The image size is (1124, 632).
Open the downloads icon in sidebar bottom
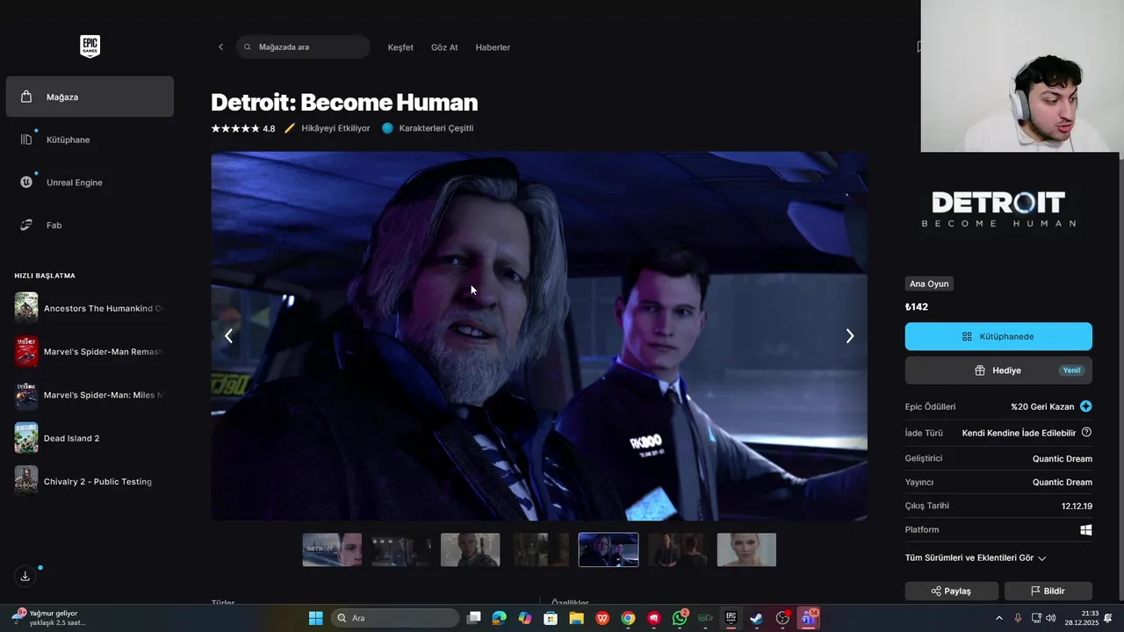[x=25, y=576]
